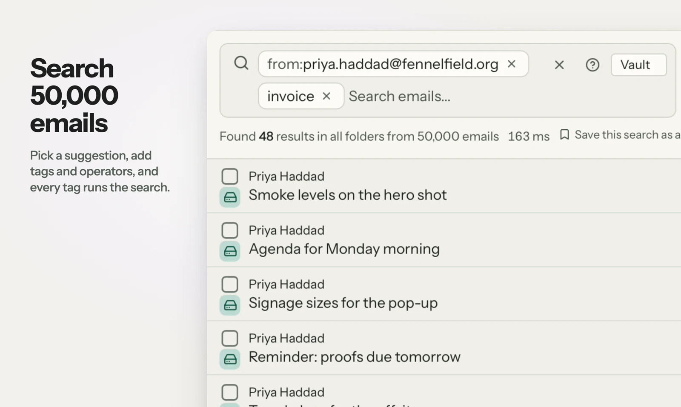
Task: Open the email 'Signage sizes for the pop-up'
Action: pyautogui.click(x=343, y=303)
